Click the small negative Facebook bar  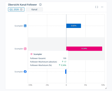pos(66,71)
